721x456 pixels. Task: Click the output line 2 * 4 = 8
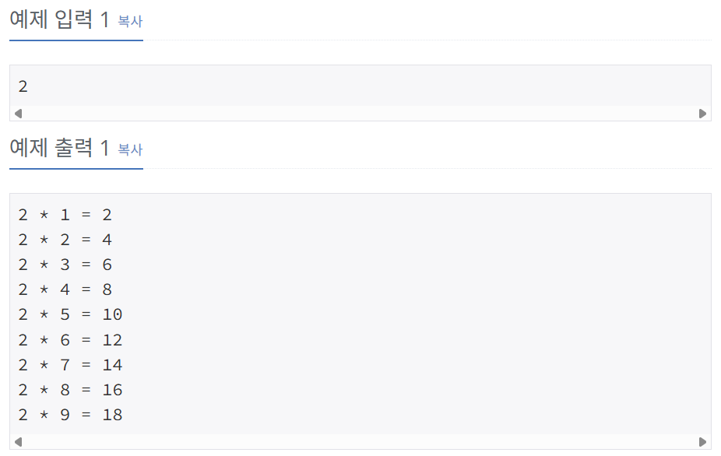(65, 289)
